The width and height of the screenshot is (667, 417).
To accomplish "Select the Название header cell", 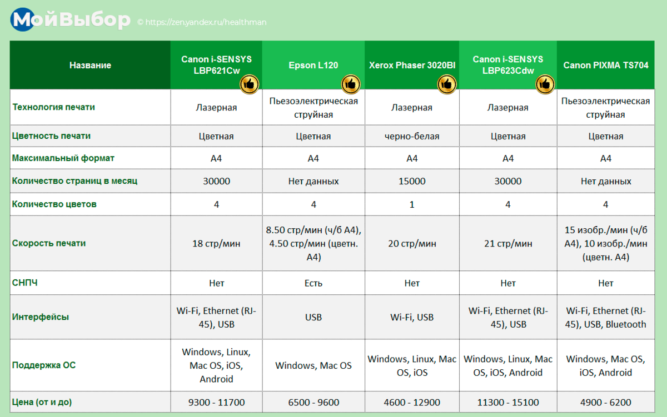I will [90, 65].
